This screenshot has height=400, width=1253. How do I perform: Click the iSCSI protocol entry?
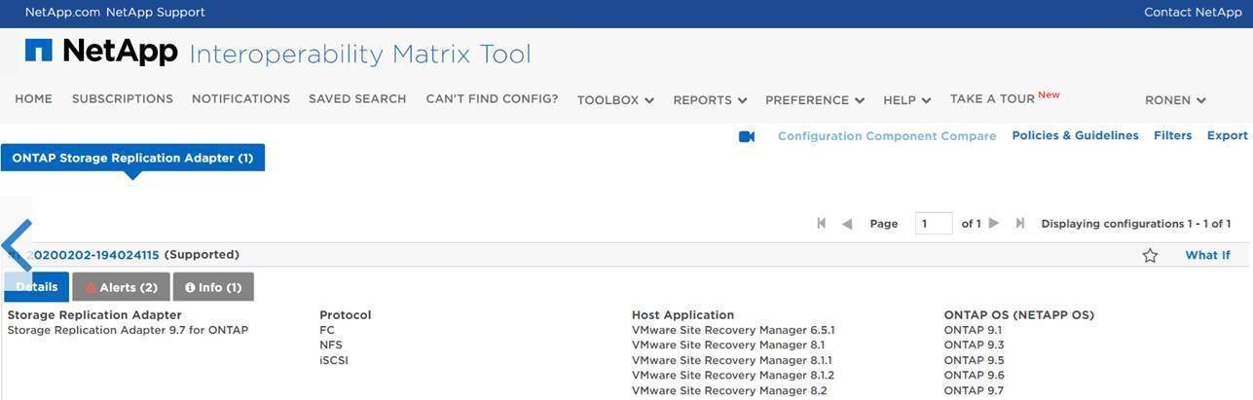334,360
